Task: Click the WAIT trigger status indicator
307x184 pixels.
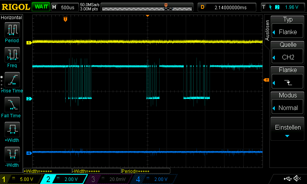Action: coord(41,7)
